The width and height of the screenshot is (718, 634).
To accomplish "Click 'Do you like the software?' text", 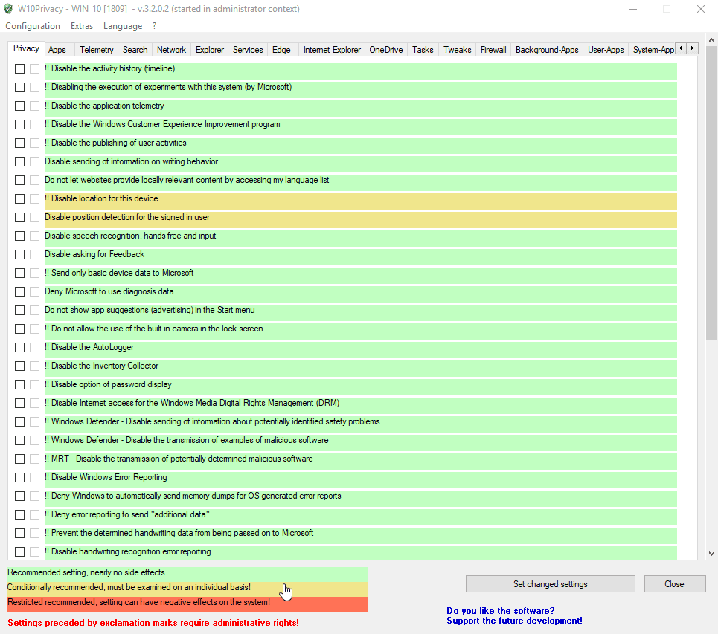I will coord(501,611).
